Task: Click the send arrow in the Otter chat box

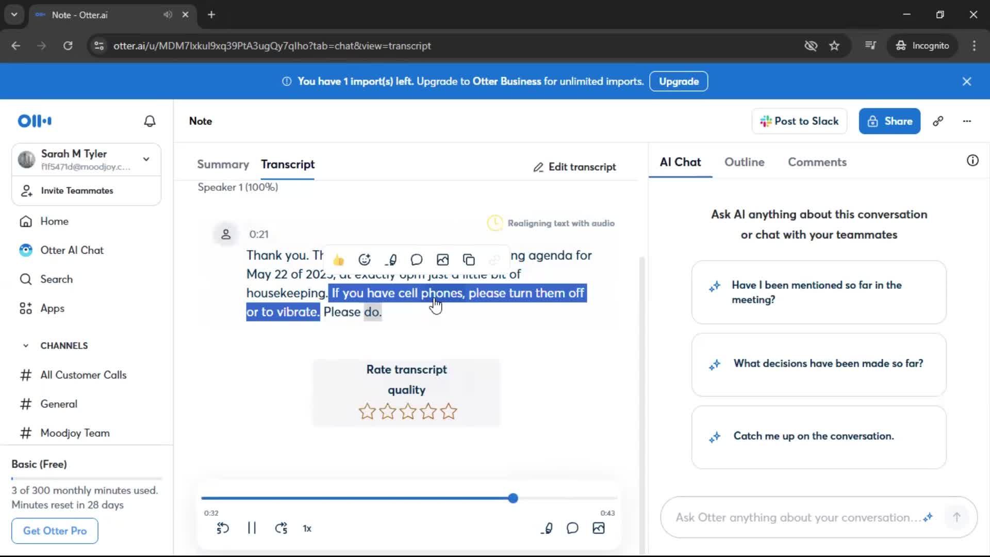Action: (956, 517)
